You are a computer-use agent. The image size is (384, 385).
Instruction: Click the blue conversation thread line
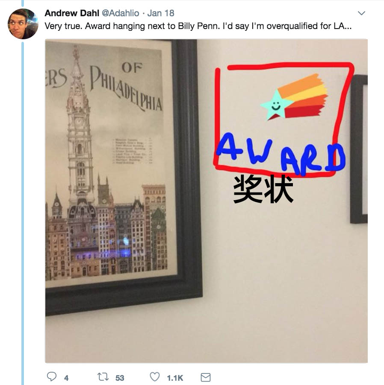point(23,213)
